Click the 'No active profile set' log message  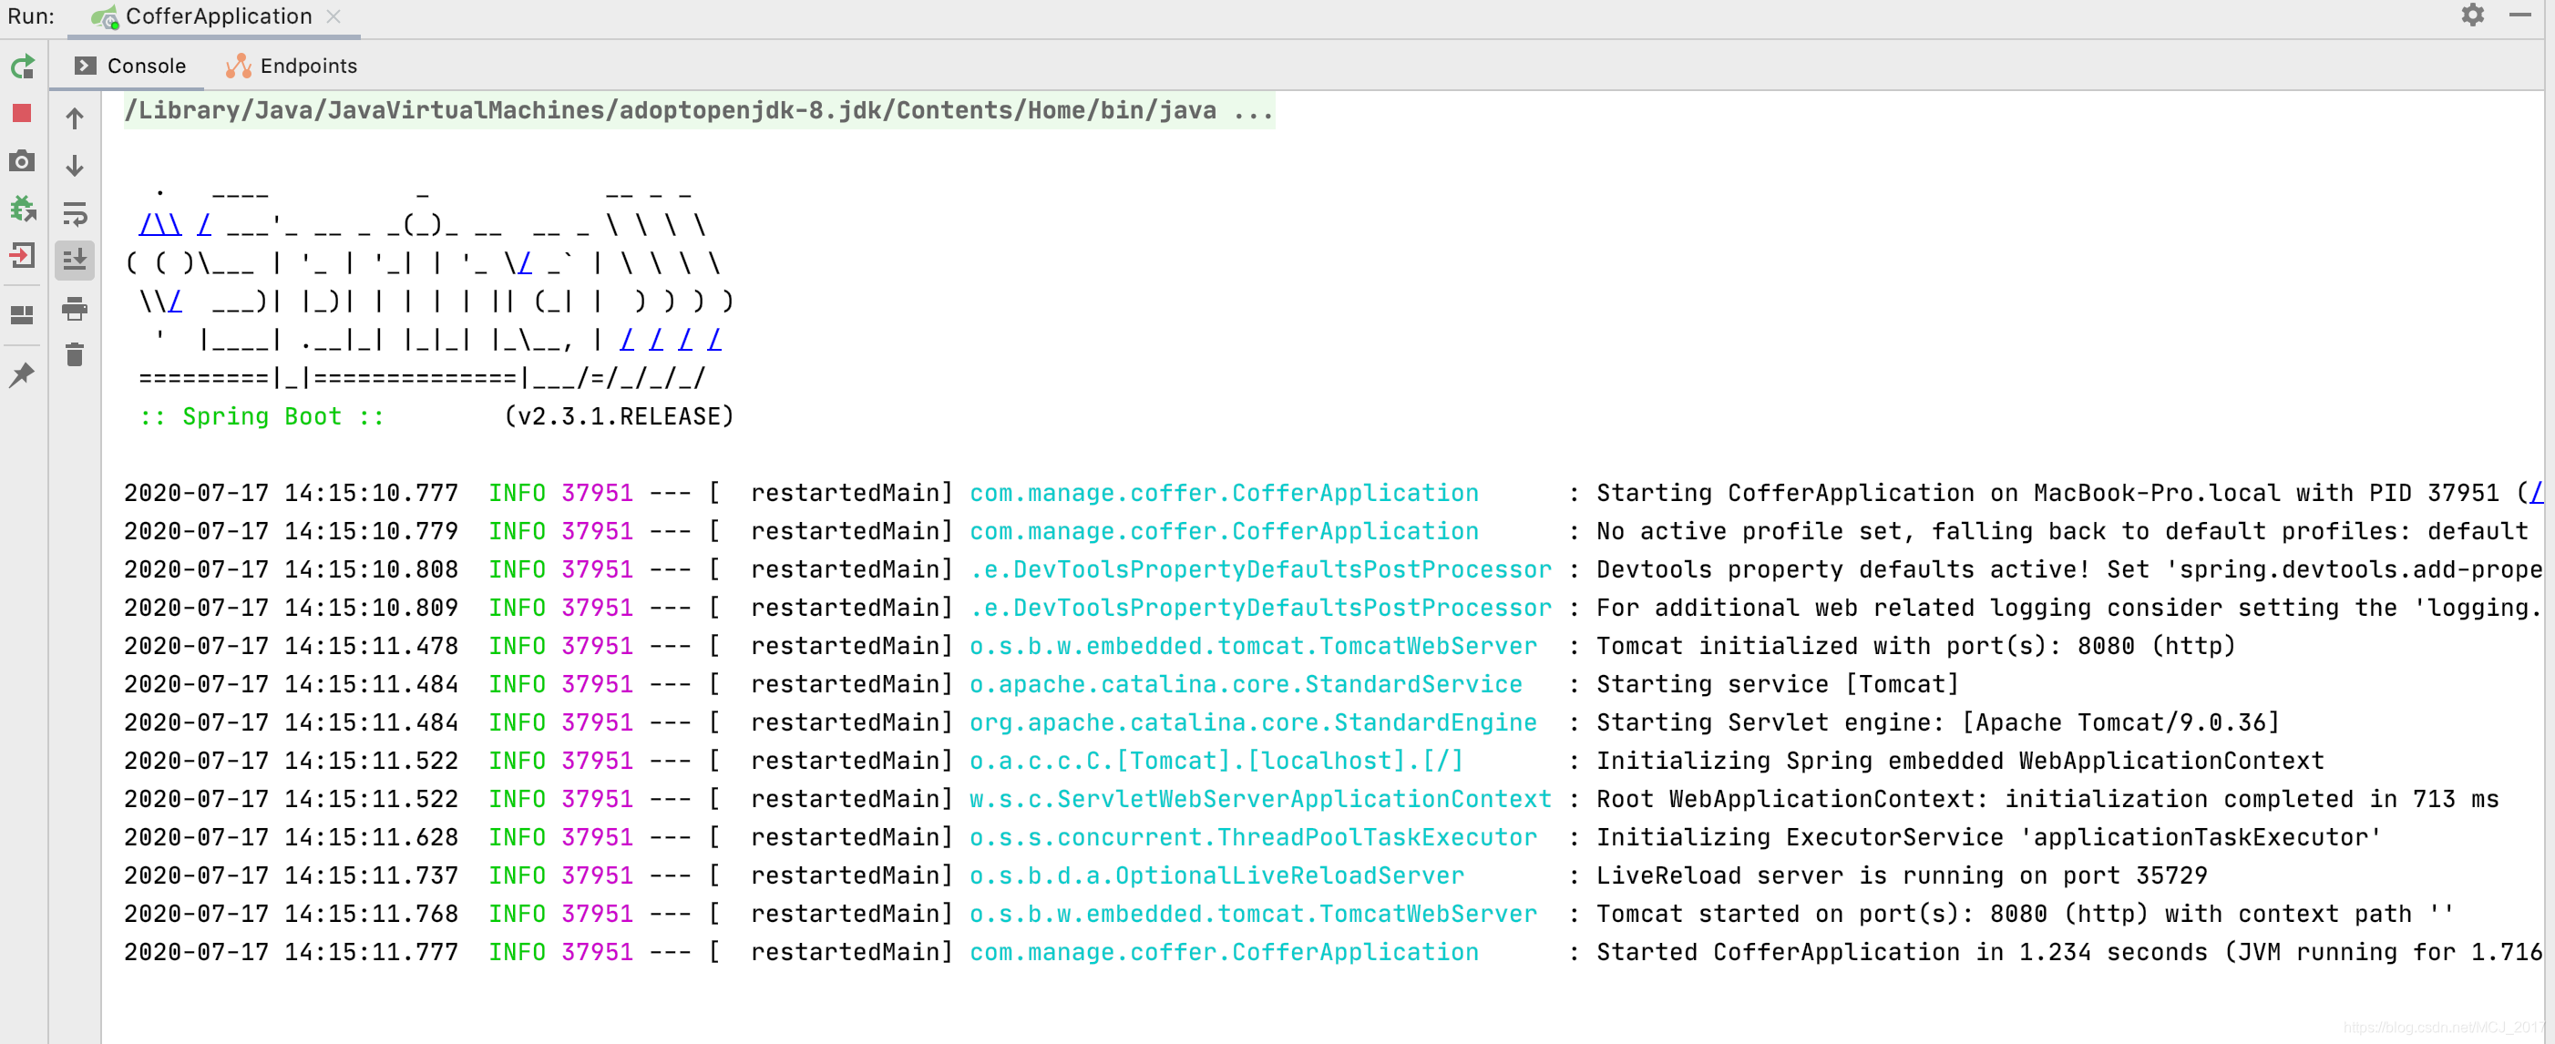pyautogui.click(x=2062, y=530)
